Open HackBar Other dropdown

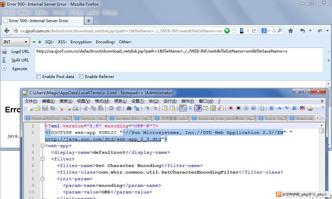click(x=125, y=42)
